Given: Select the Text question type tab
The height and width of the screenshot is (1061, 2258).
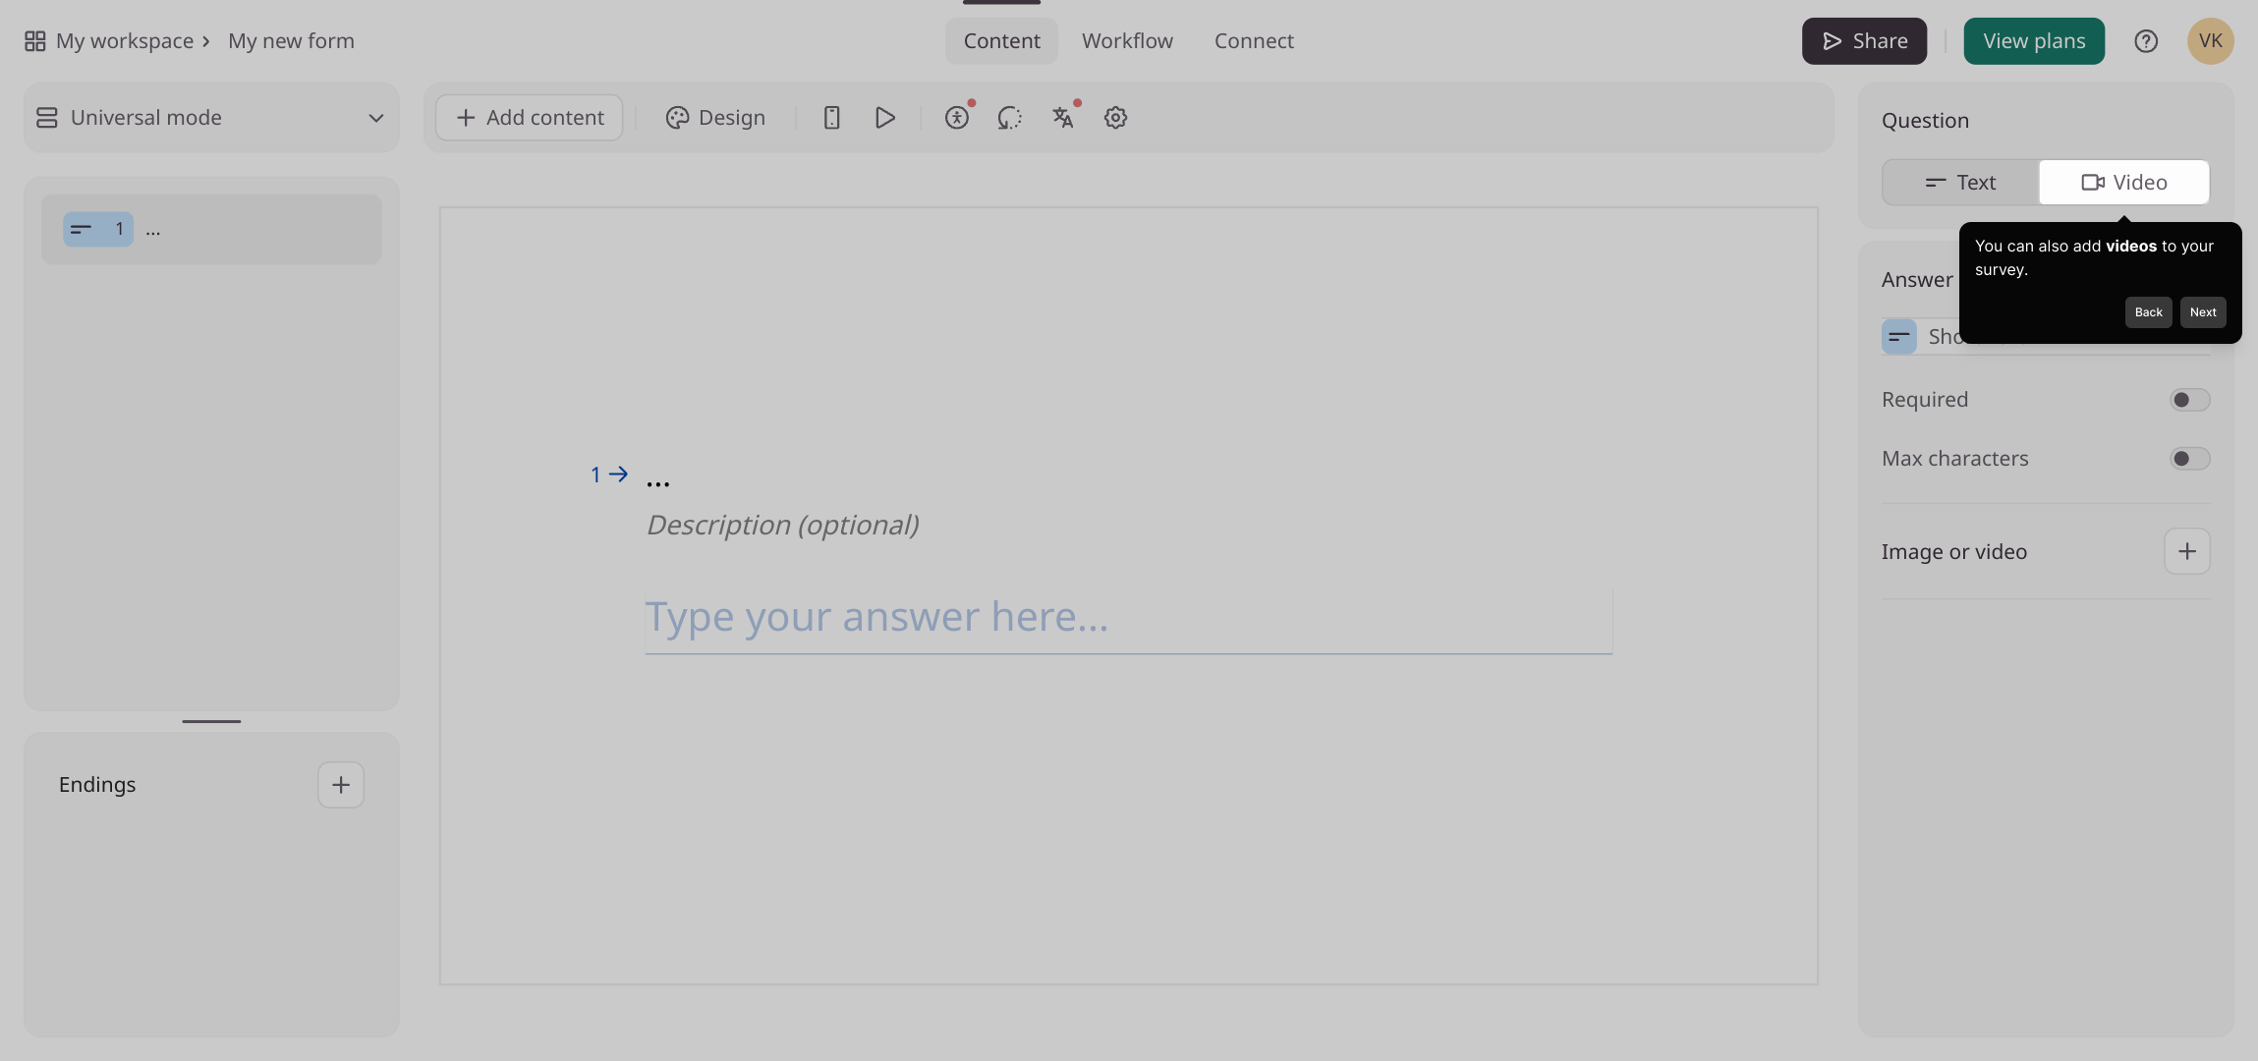Looking at the screenshot, I should (1961, 183).
